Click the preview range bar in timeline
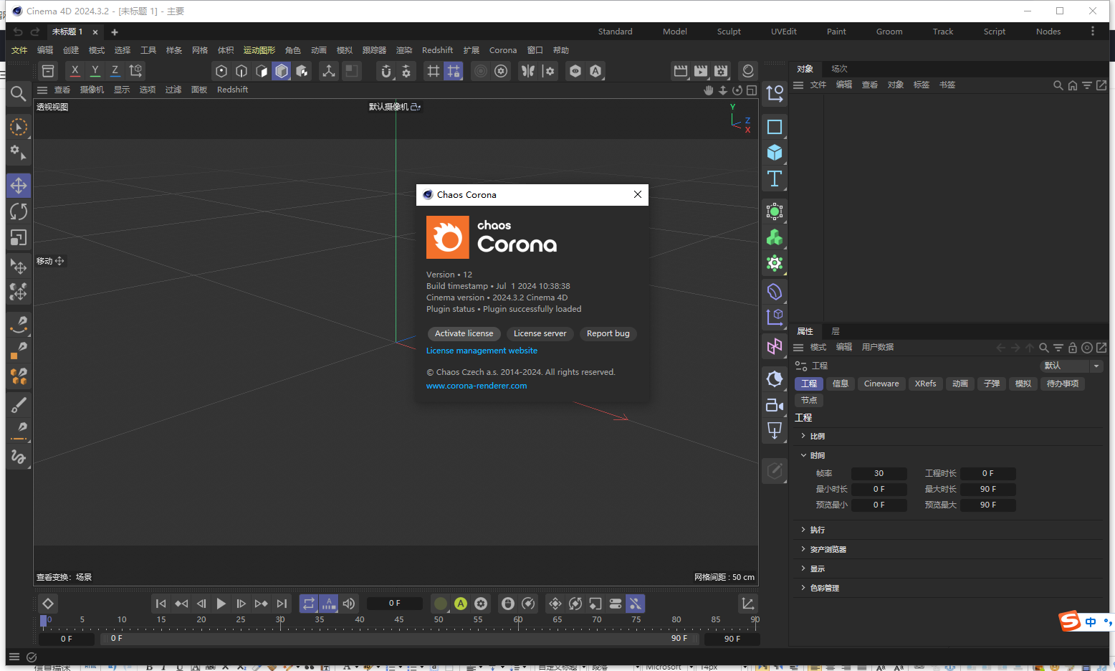1115x671 pixels. pyautogui.click(x=399, y=638)
